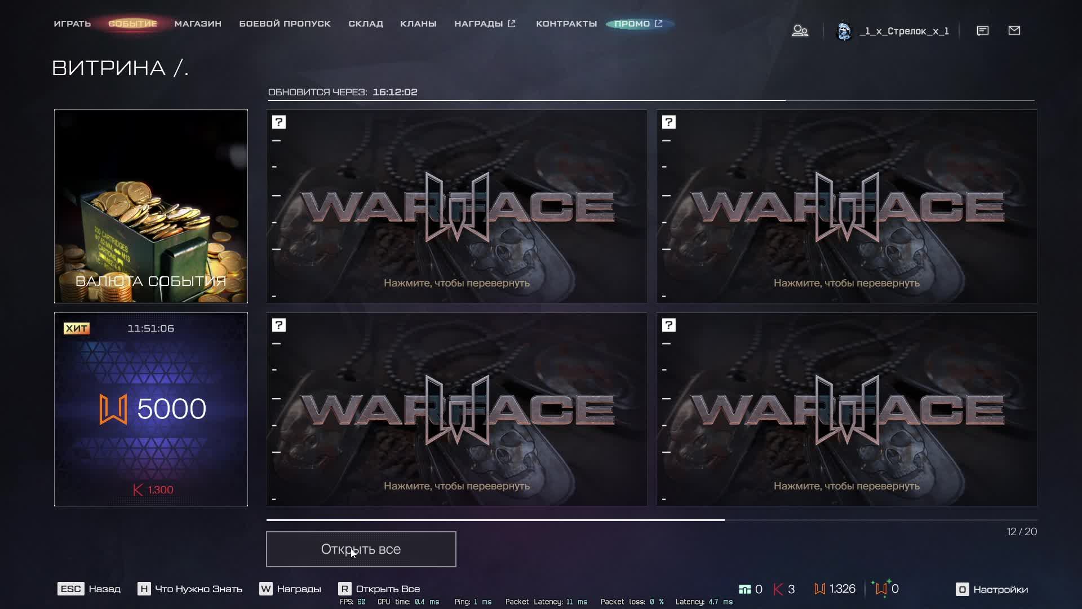Open the Валюта события thumbnail
The width and height of the screenshot is (1082, 609).
[x=151, y=206]
